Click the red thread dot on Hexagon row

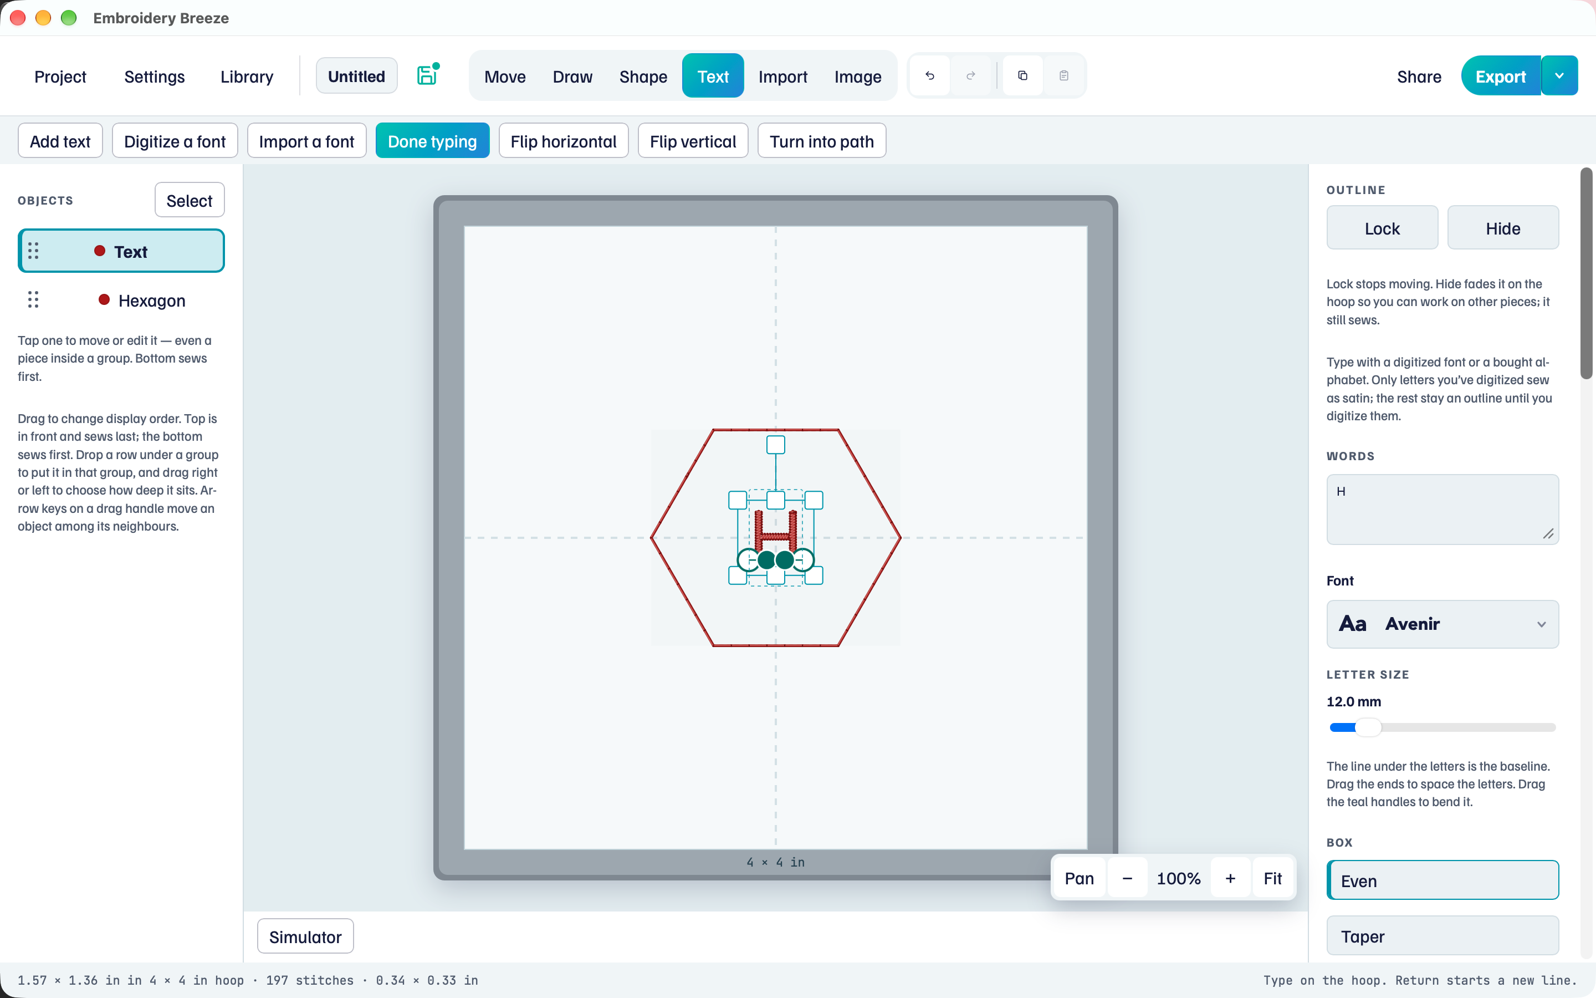pos(104,299)
